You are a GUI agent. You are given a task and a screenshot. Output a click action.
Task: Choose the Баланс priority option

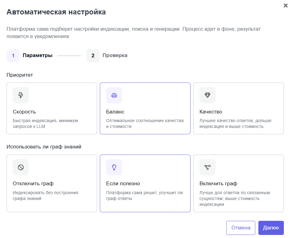(x=145, y=108)
